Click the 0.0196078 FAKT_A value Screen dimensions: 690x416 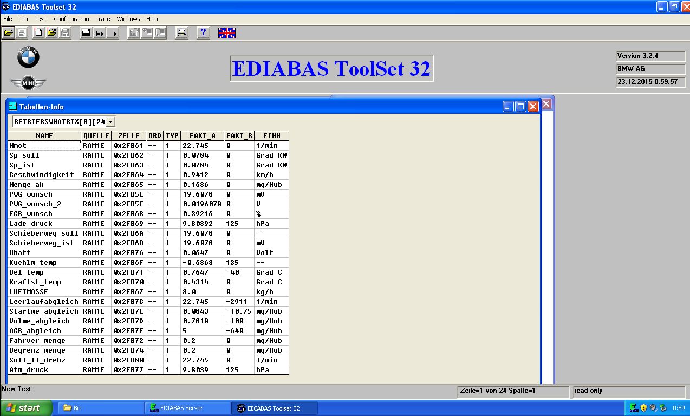203,204
